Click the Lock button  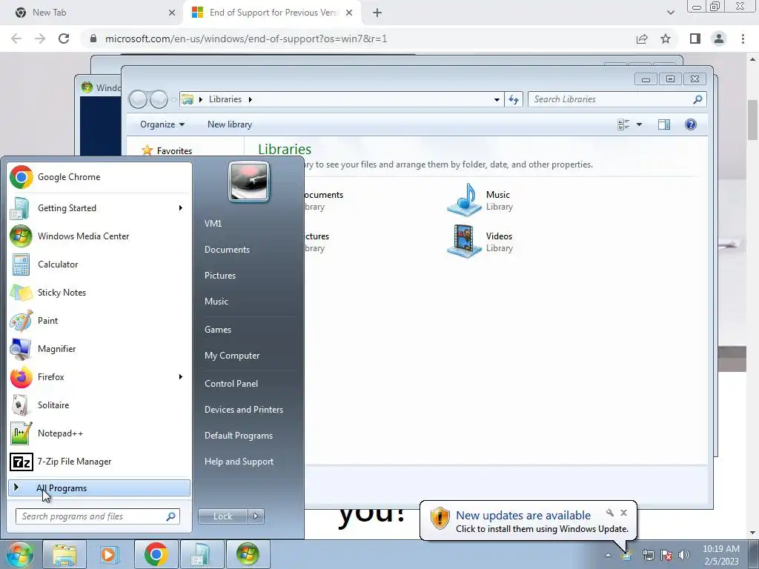223,516
